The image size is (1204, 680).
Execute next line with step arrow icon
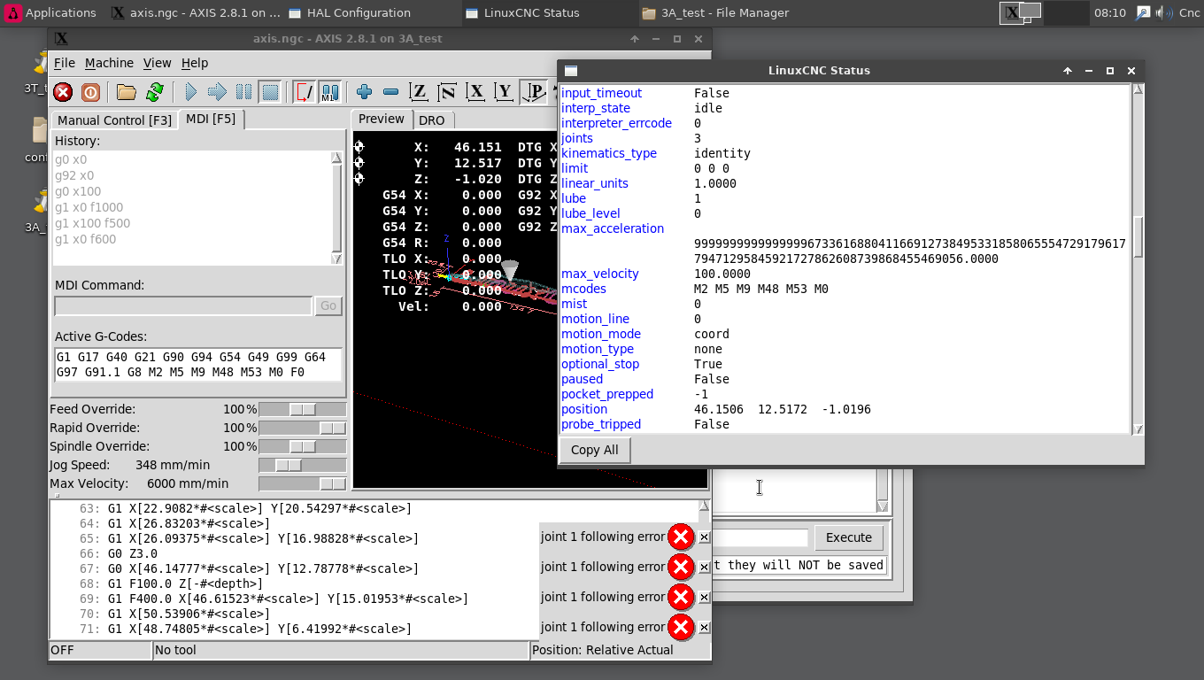tap(217, 92)
